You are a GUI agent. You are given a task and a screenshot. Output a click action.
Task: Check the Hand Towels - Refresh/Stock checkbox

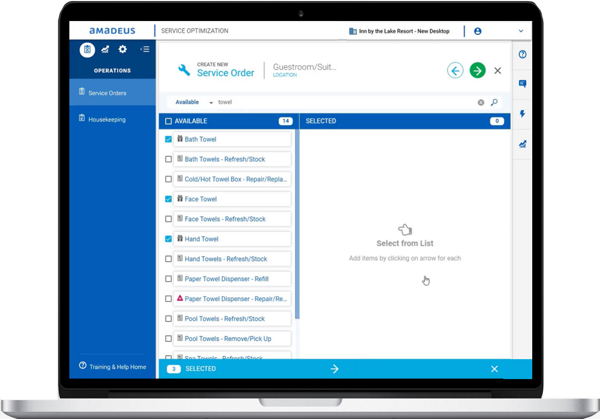click(x=168, y=259)
